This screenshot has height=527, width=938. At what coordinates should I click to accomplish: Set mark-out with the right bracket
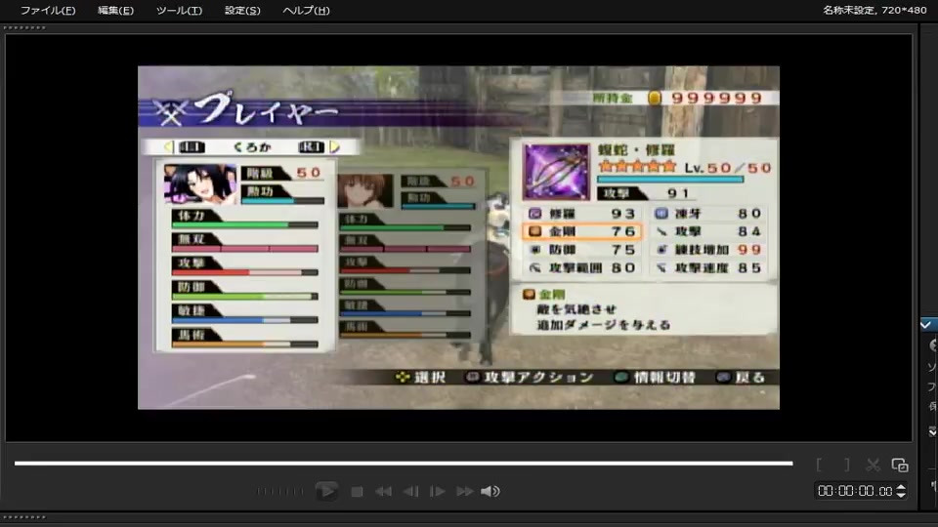coord(846,465)
